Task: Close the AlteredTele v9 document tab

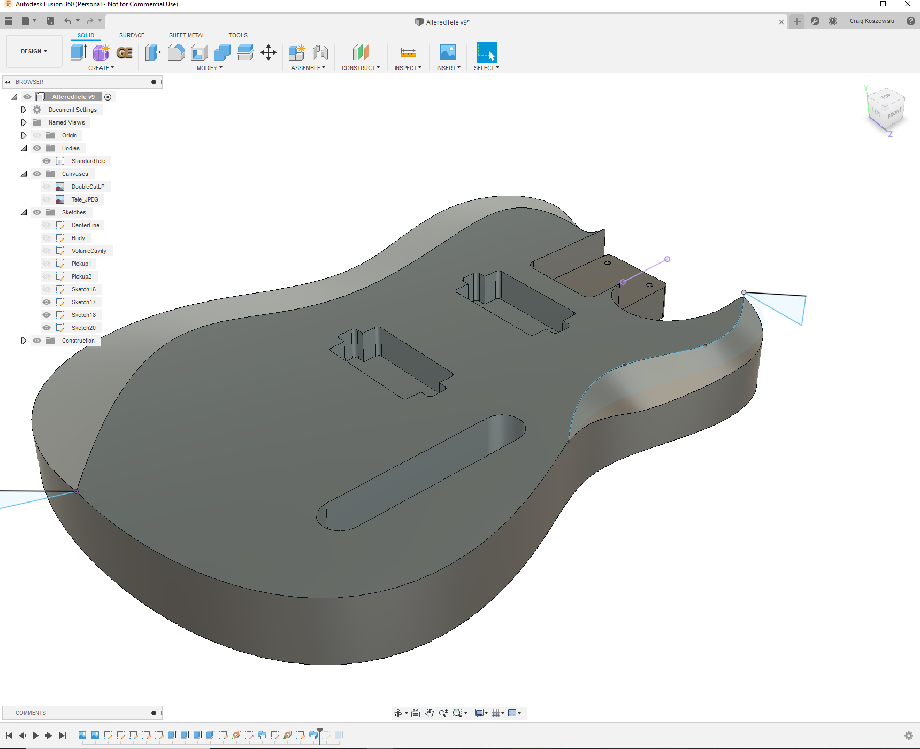Action: pos(781,22)
